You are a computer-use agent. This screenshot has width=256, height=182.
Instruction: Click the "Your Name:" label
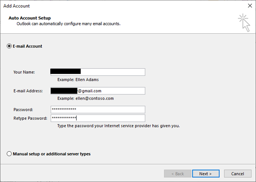[x=24, y=72]
